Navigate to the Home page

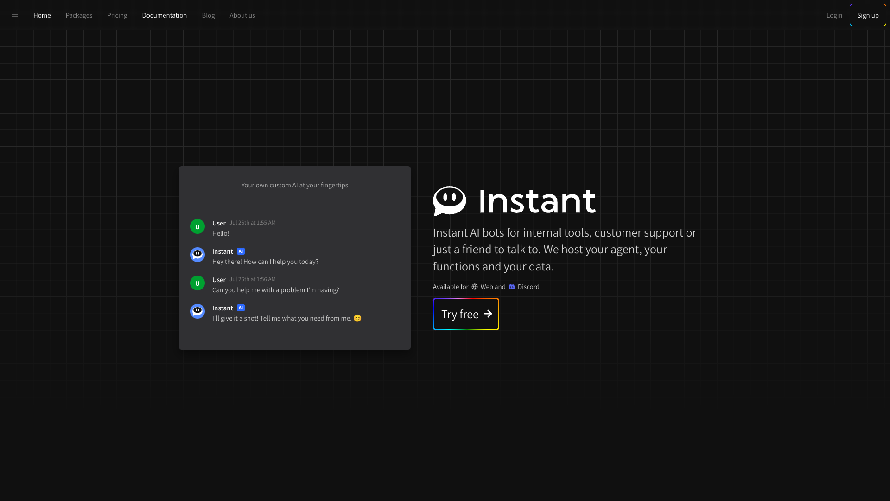(x=42, y=15)
